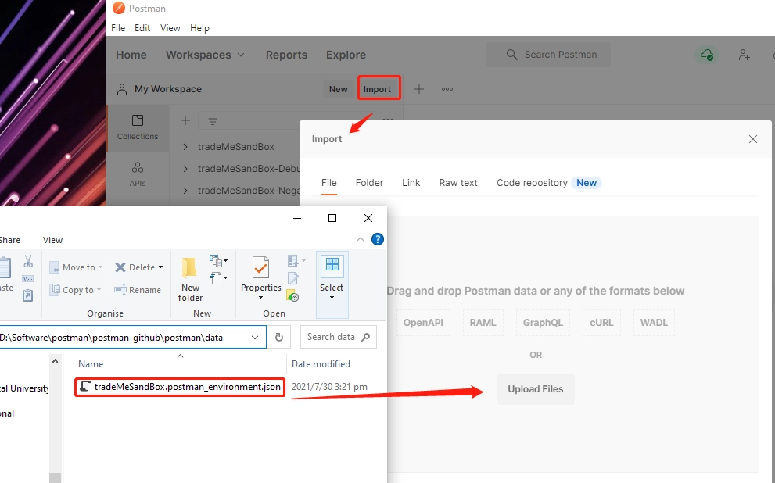Open the Collections sidebar panel

coord(138,127)
